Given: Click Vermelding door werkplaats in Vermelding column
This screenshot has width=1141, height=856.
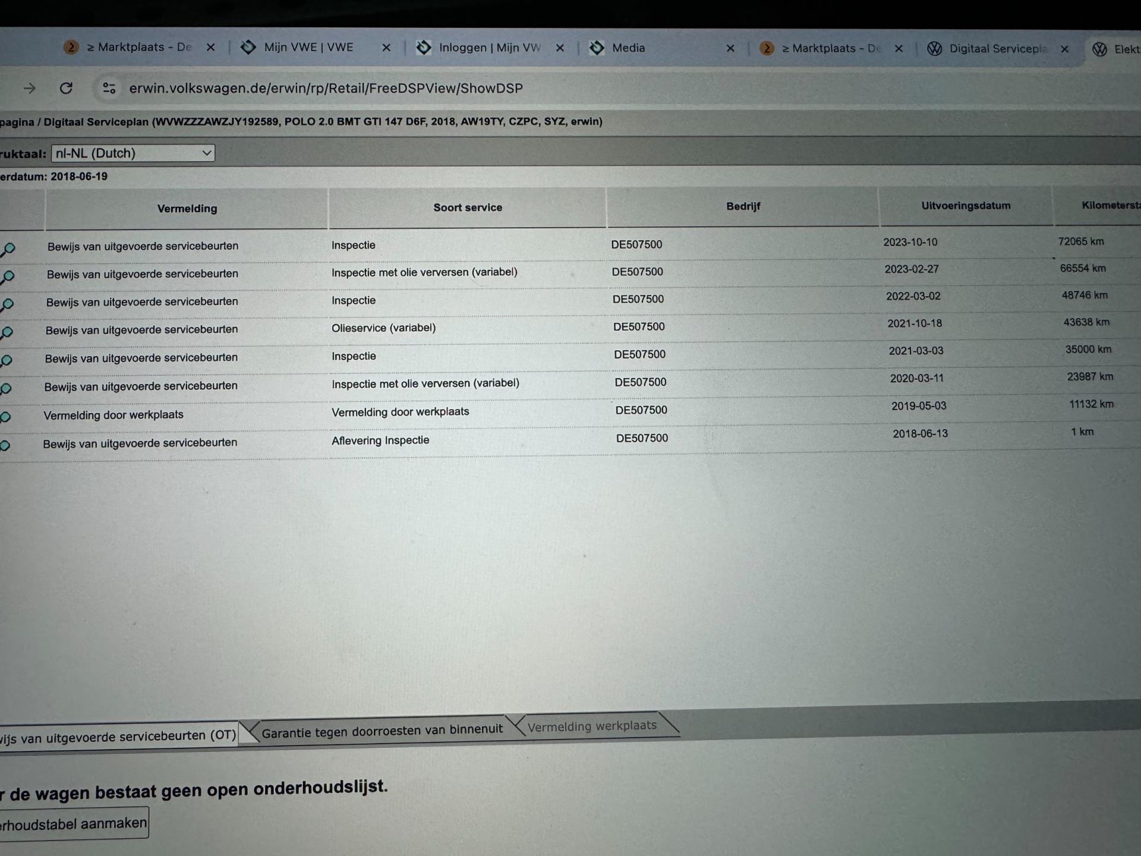Looking at the screenshot, I should coord(114,415).
